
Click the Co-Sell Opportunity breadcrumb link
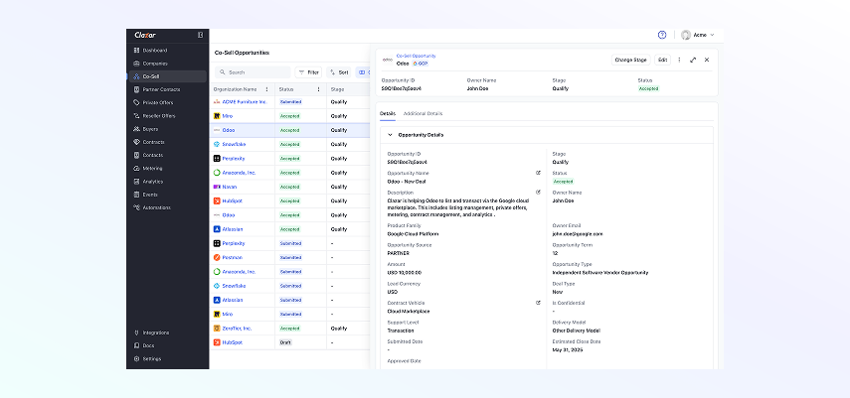416,56
